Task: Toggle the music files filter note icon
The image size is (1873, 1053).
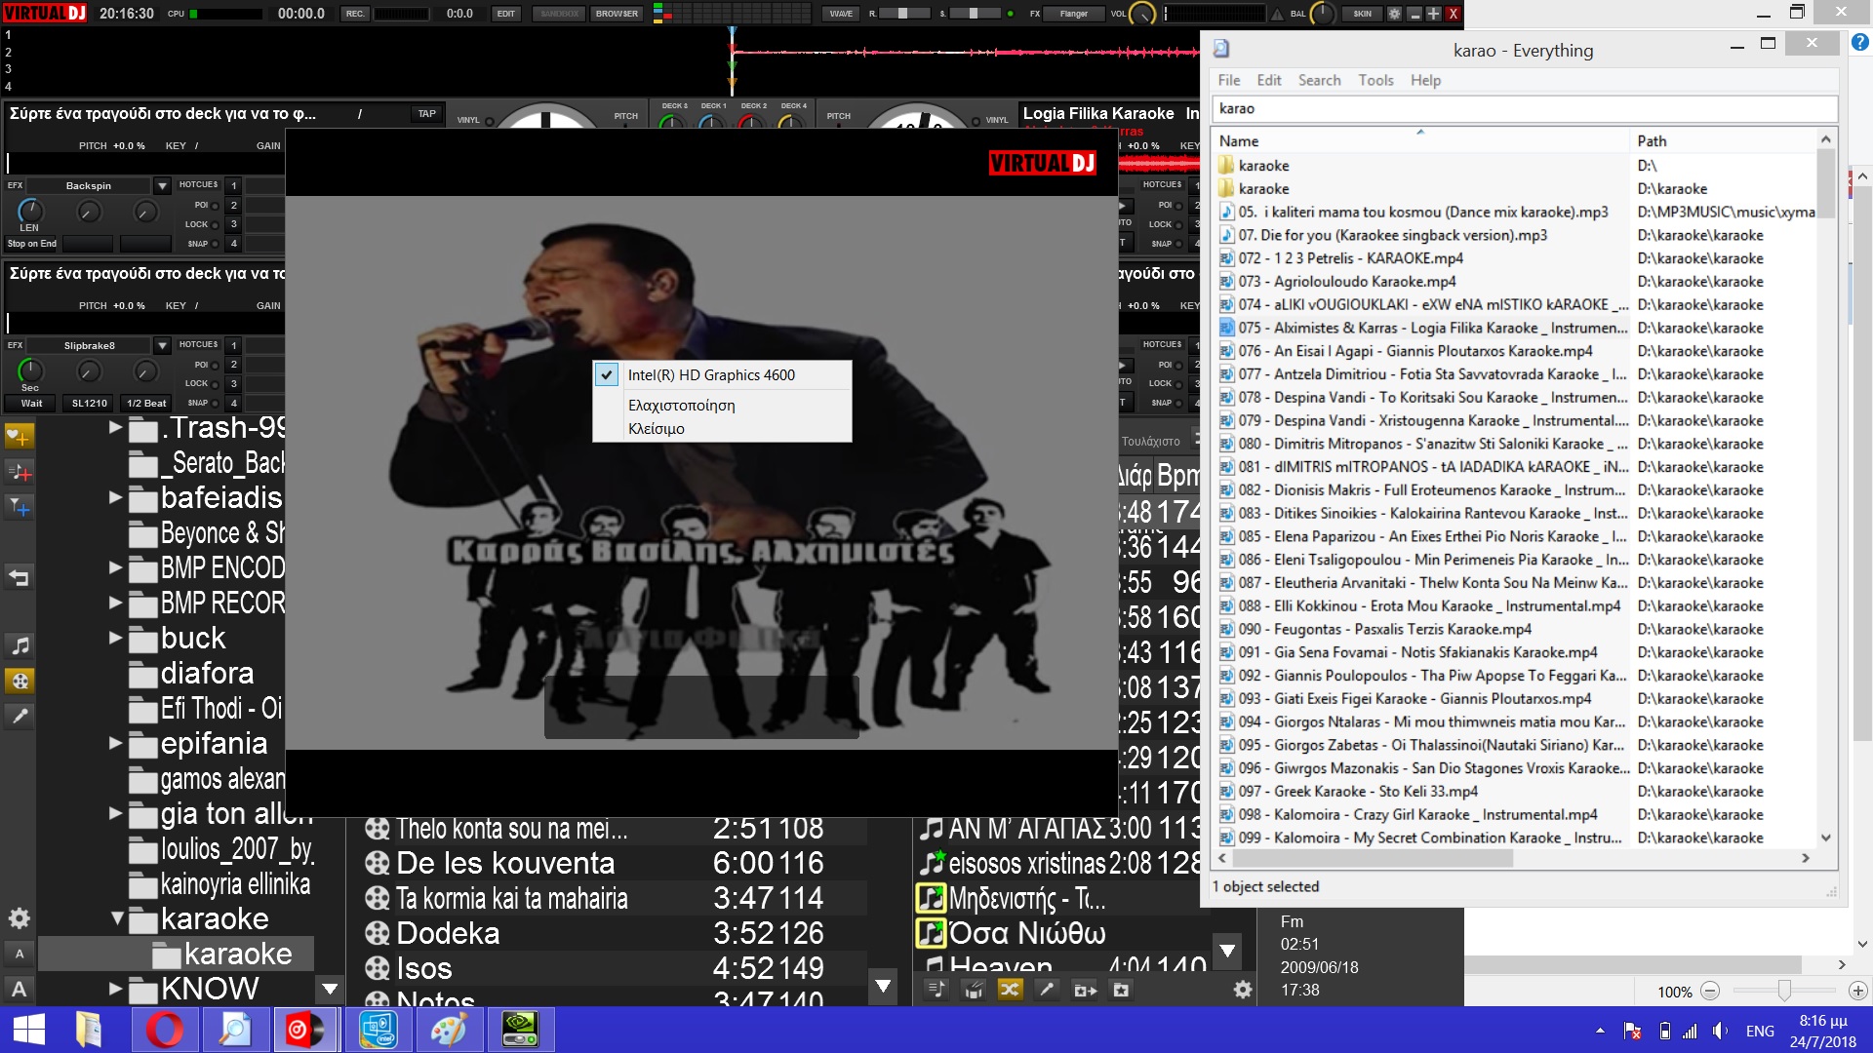Action: (20, 645)
